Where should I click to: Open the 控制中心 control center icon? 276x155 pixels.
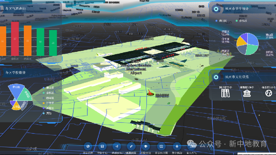(102, 146)
